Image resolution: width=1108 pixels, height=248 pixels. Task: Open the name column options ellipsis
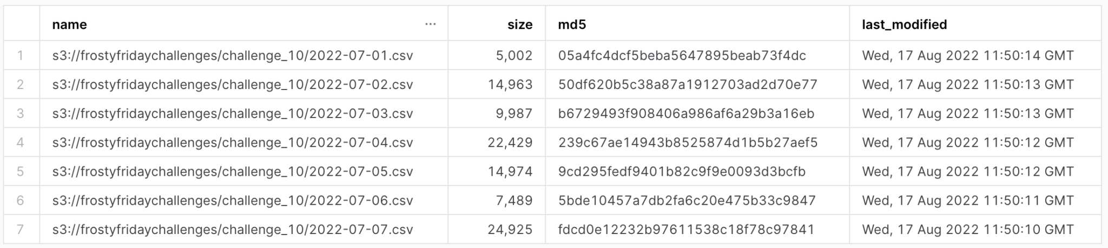[430, 24]
